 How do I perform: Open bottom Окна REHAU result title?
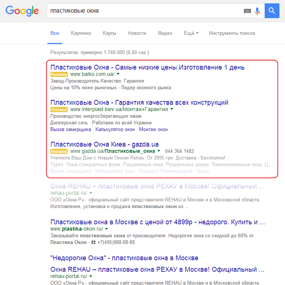[x=157, y=269]
